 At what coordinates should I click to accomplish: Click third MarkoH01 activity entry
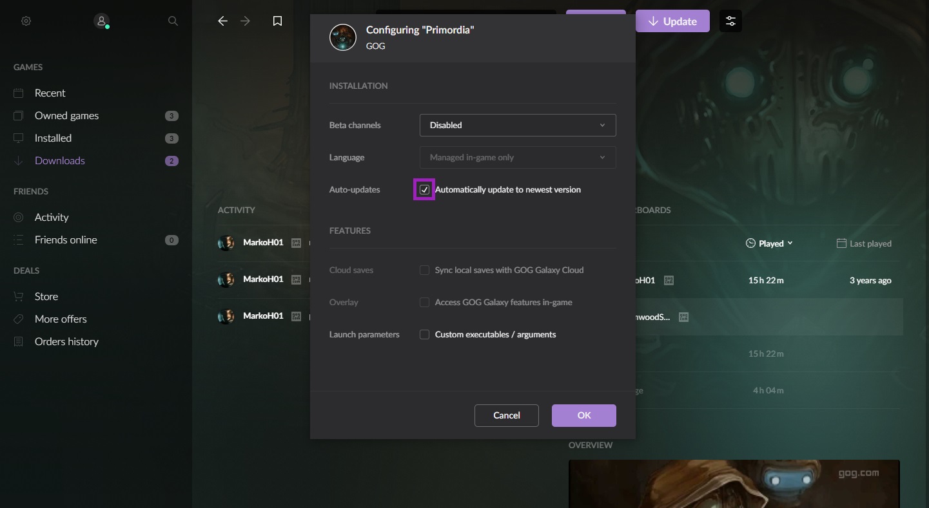(264, 316)
